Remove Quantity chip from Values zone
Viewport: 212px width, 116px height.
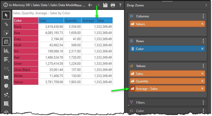[x=202, y=81]
